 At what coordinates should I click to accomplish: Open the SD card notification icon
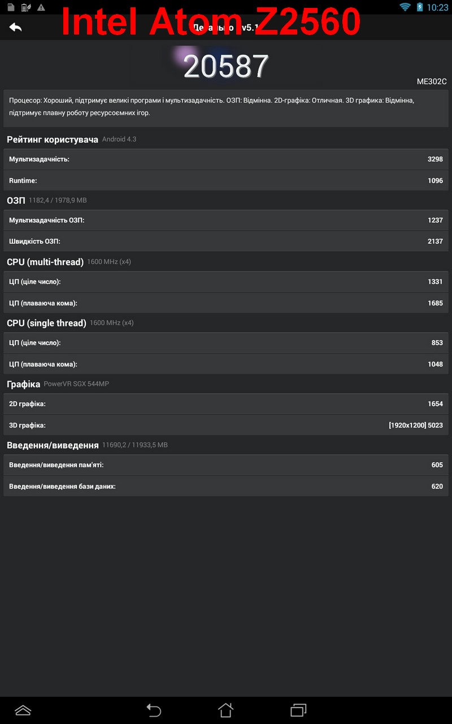[x=11, y=7]
